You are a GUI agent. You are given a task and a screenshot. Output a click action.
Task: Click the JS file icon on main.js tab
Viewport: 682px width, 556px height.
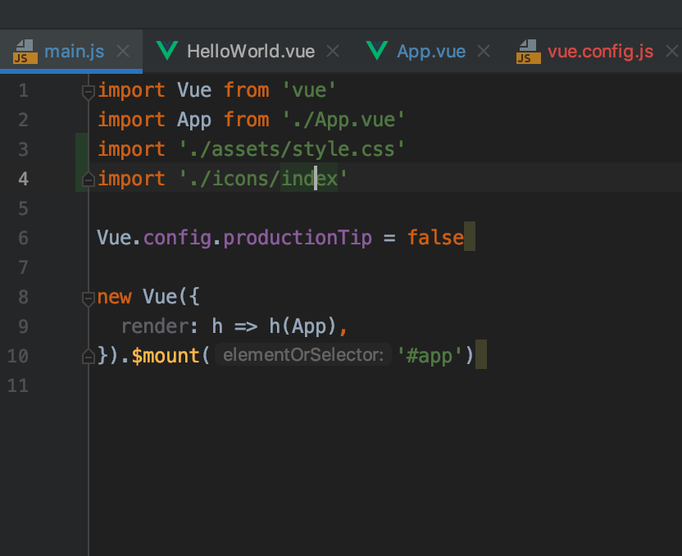(25, 52)
